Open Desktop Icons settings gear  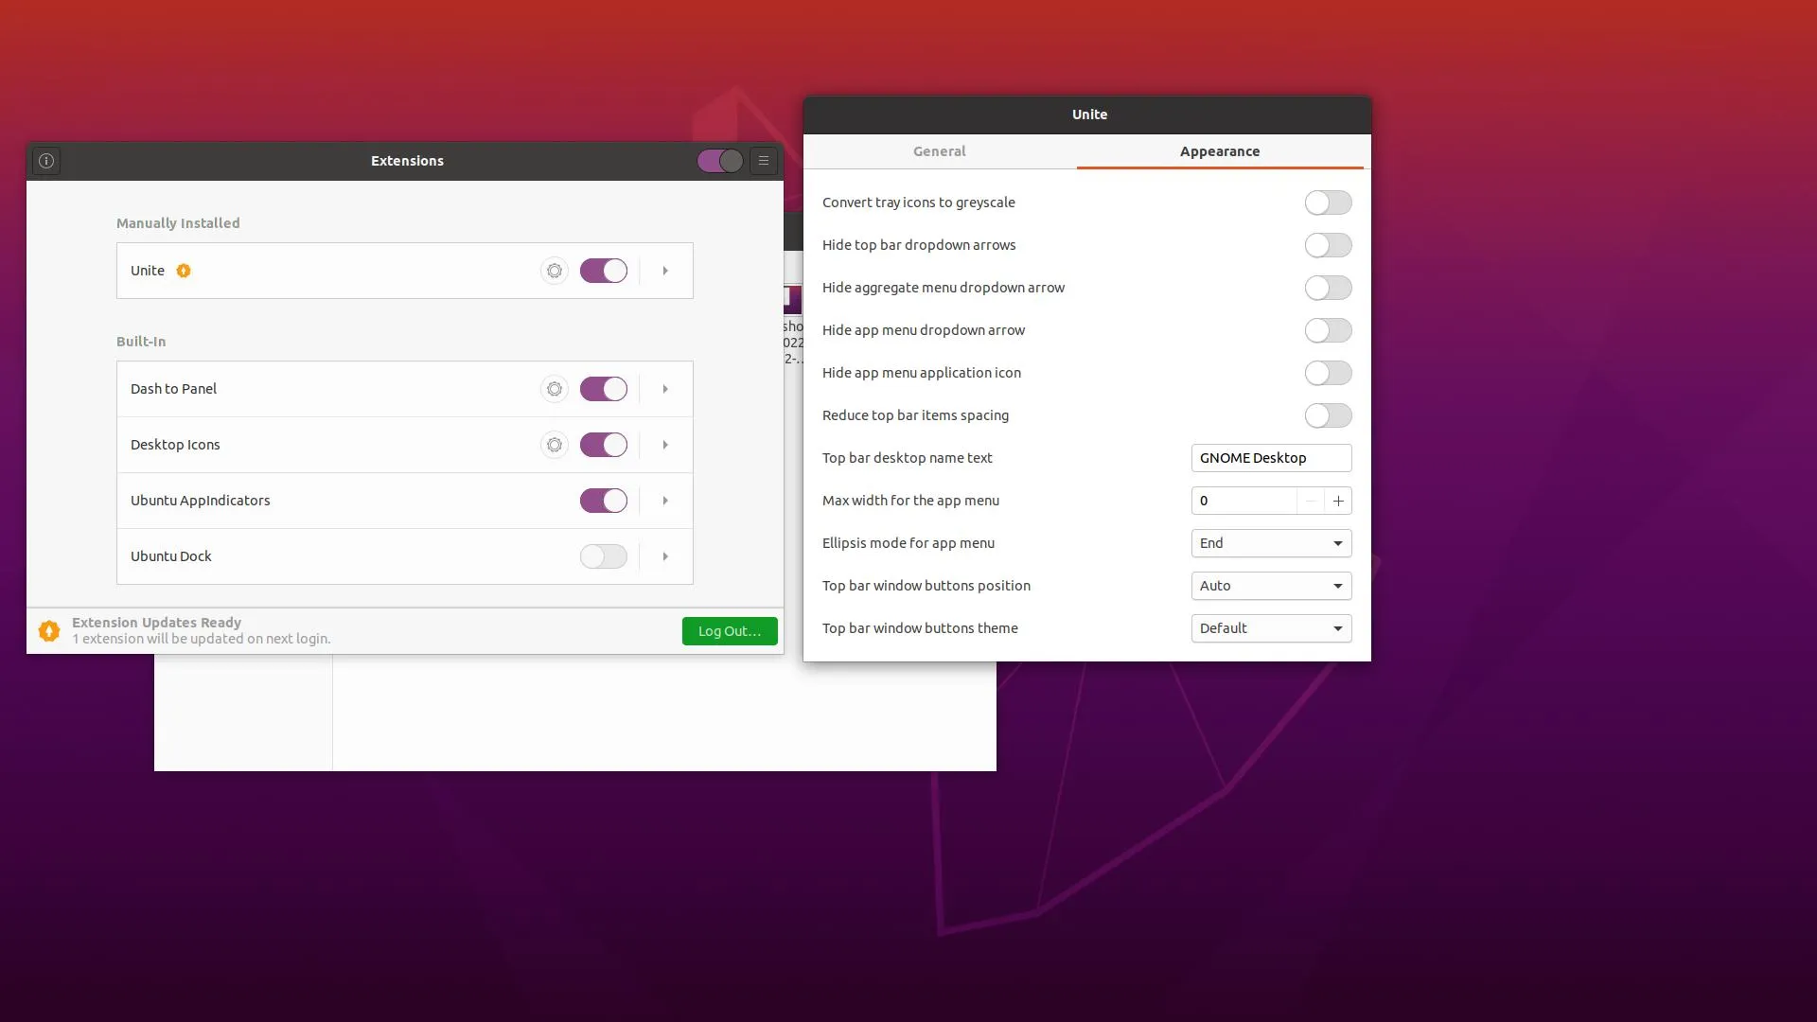[555, 445]
